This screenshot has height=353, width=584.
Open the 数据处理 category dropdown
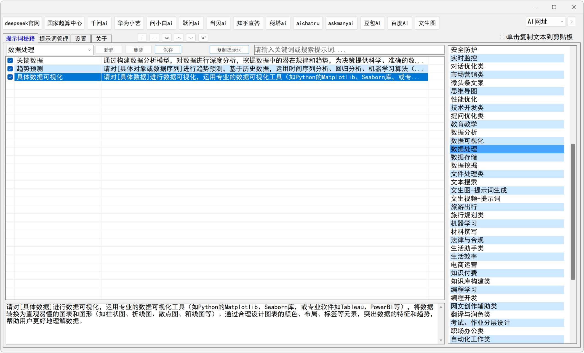[x=50, y=50]
